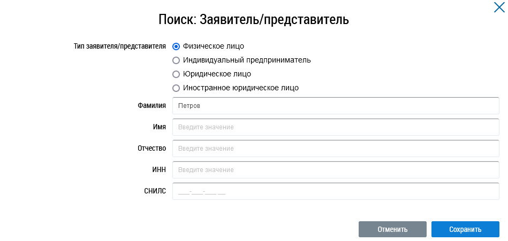Image resolution: width=508 pixels, height=241 pixels.
Task: Pick the Иностранное юридическое лицо radio option
Action: pyautogui.click(x=176, y=88)
